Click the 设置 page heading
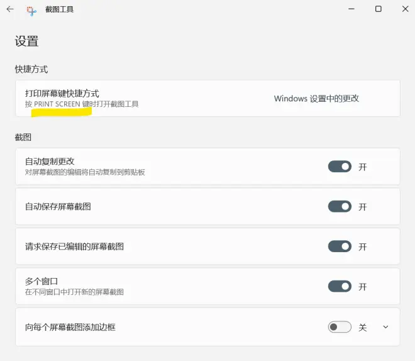 click(x=26, y=42)
